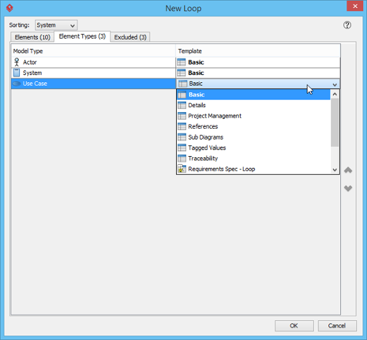367x340 pixels.
Task: Choose Basic in the template list
Action: pos(253,94)
